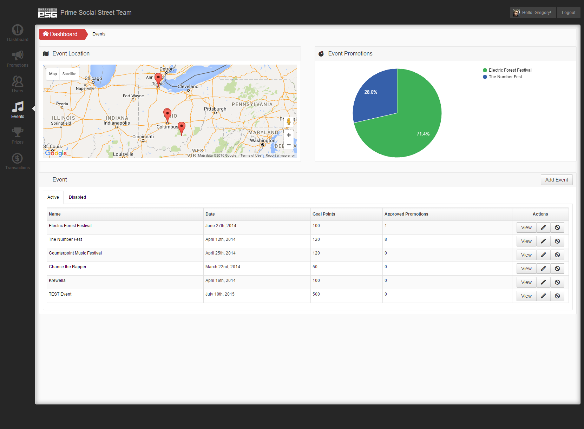Click the Dashboard breadcrumb link

click(60, 34)
